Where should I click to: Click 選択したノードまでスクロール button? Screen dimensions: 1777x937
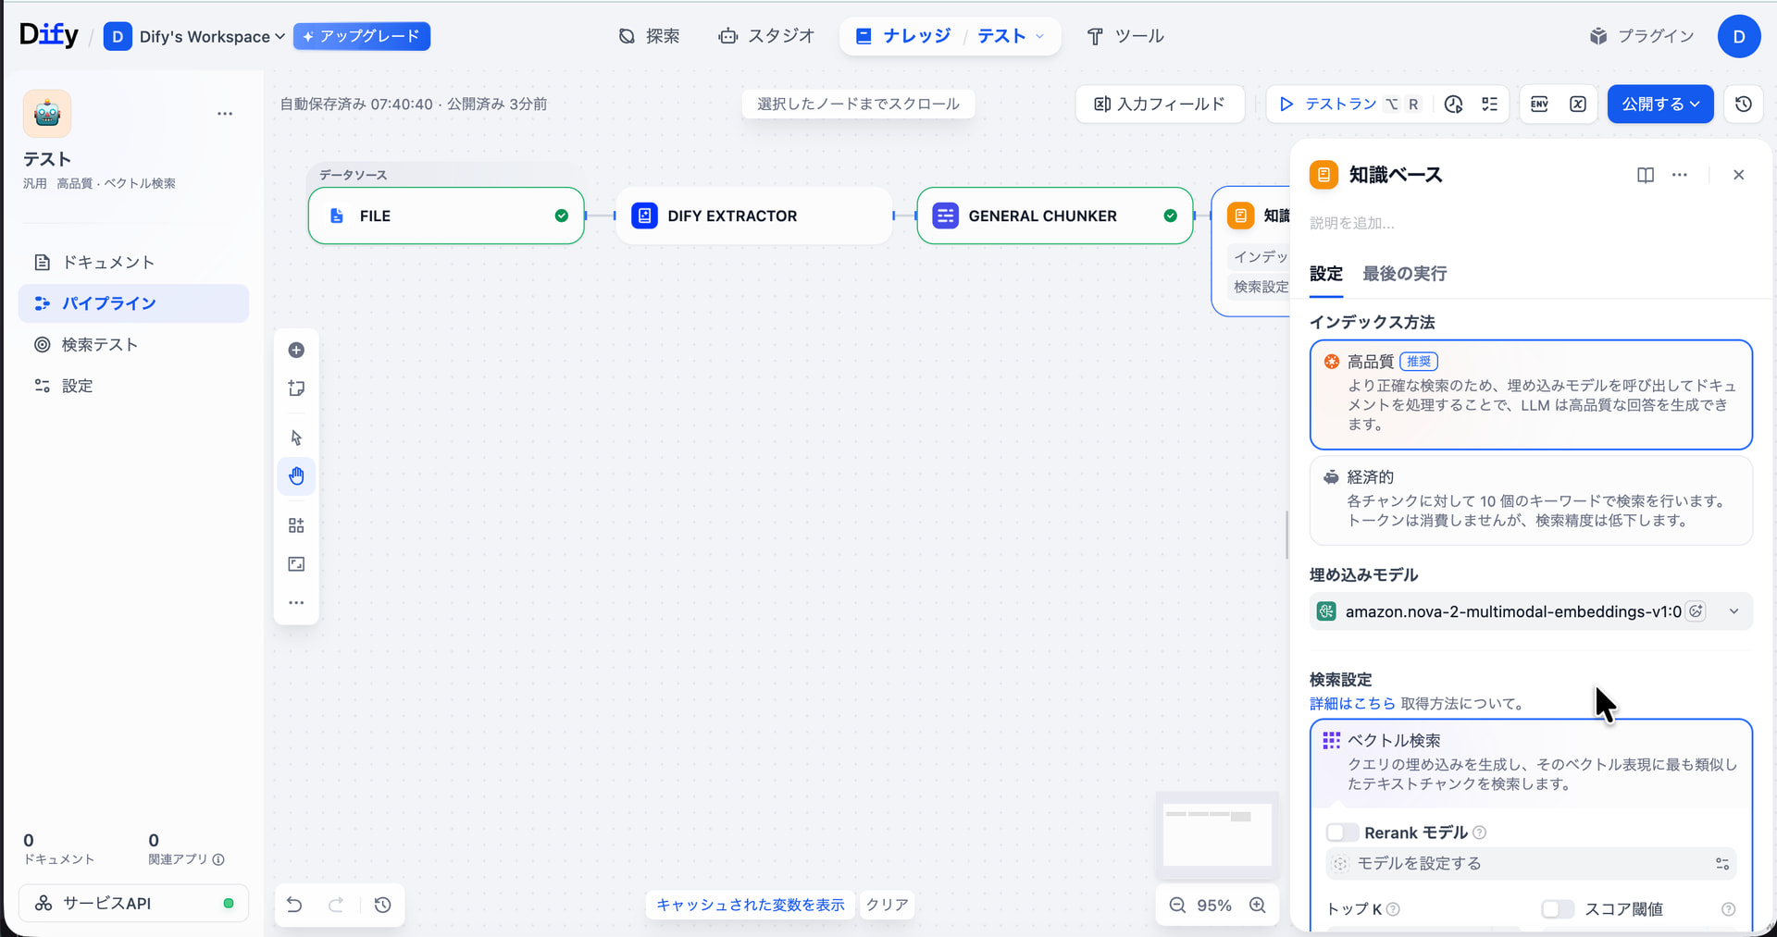(x=858, y=104)
